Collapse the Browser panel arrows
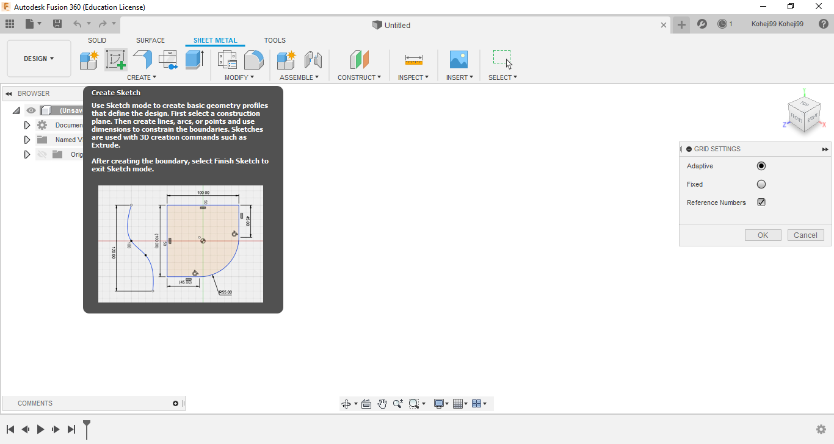The width and height of the screenshot is (834, 444). [x=9, y=93]
